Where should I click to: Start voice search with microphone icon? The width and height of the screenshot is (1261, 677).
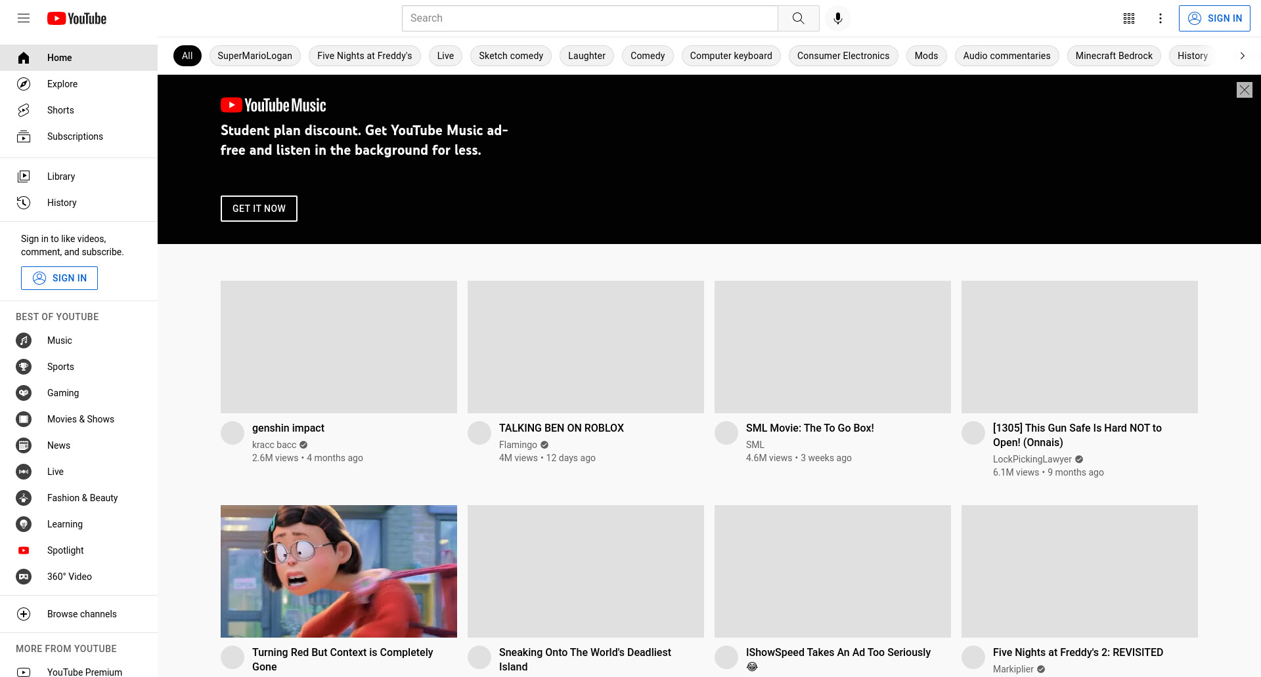click(838, 18)
